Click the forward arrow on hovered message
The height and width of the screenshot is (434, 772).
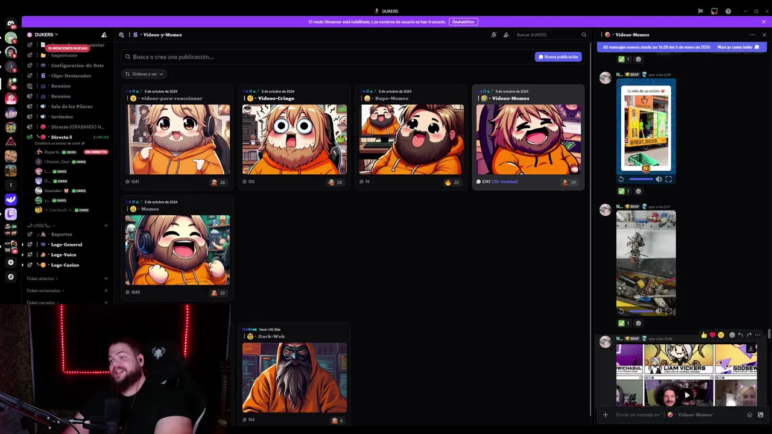click(x=749, y=335)
